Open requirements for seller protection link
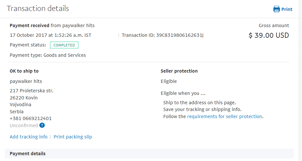 [224, 116]
